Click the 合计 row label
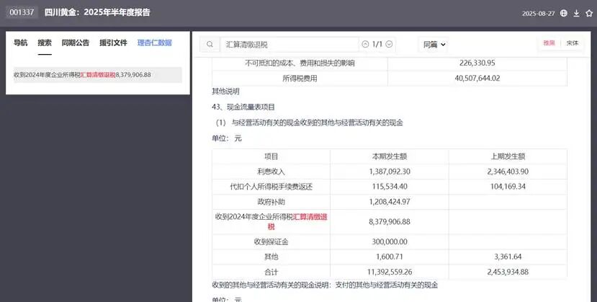The image size is (597, 302). pos(271,272)
